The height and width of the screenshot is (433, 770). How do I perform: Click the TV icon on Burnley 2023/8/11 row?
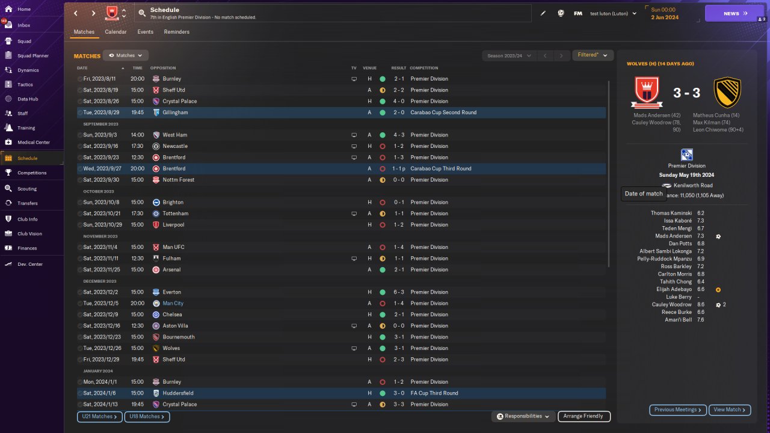coord(354,79)
